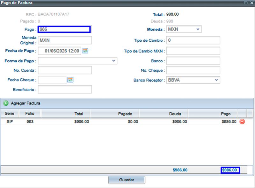Image resolution: width=255 pixels, height=188 pixels.
Task: Sort by the Pagado column header
Action: [x=114, y=114]
